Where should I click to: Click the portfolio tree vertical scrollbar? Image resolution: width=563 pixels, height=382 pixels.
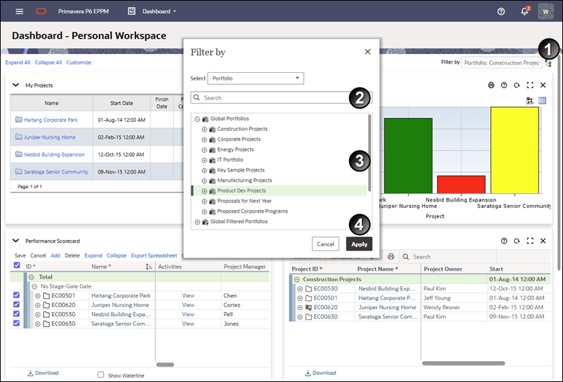point(369,153)
